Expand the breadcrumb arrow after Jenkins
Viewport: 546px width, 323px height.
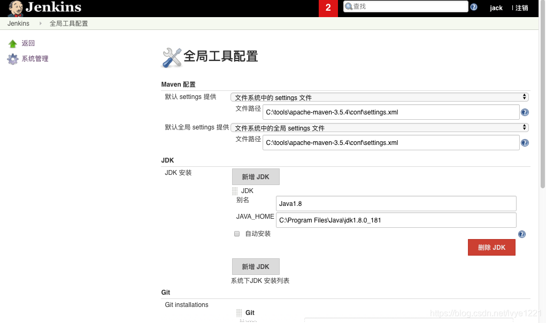pos(41,24)
